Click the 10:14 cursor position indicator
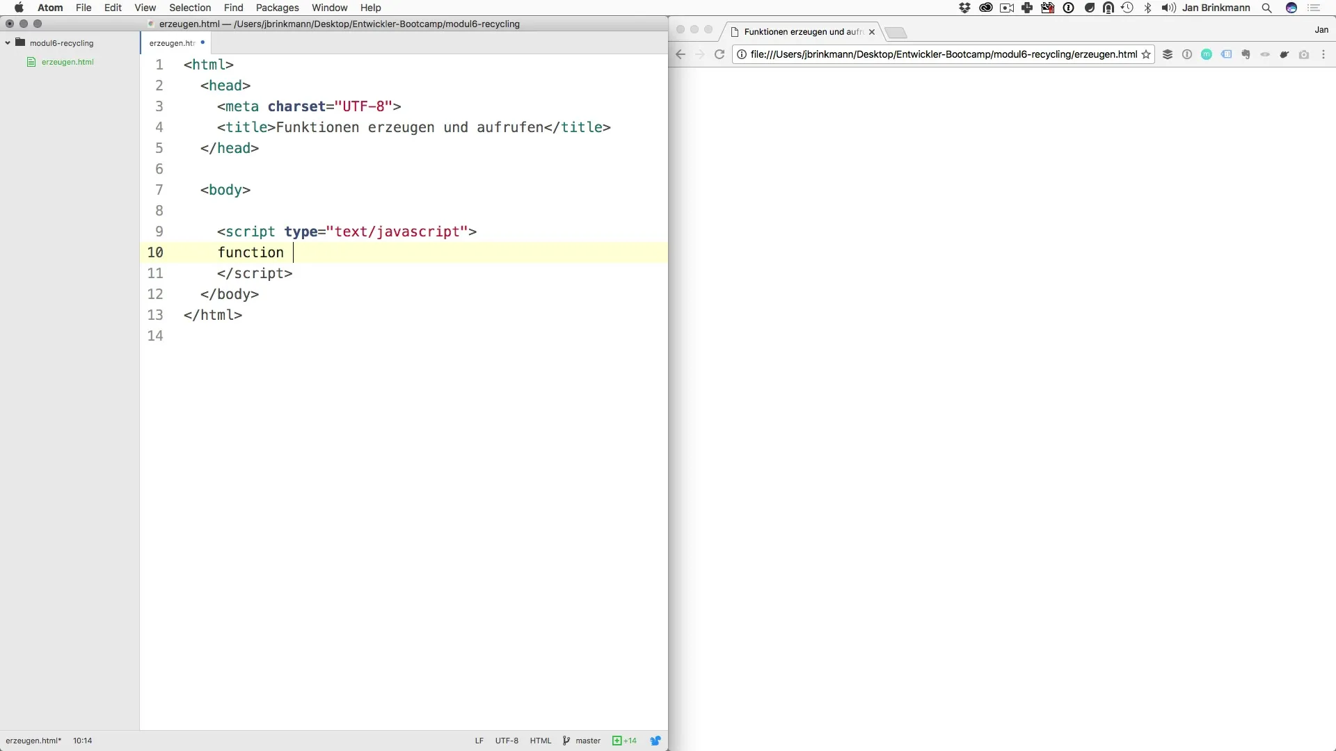Viewport: 1336px width, 751px height. (x=82, y=741)
